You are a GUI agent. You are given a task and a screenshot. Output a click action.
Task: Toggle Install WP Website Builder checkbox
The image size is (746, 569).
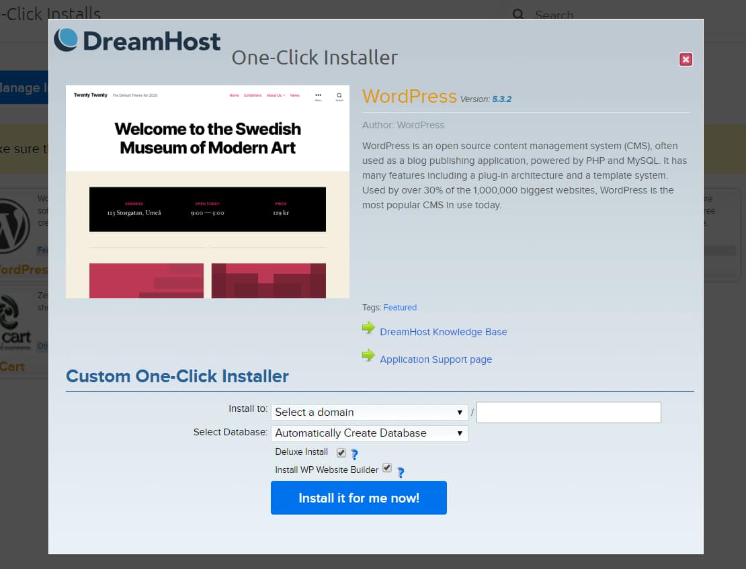(387, 468)
